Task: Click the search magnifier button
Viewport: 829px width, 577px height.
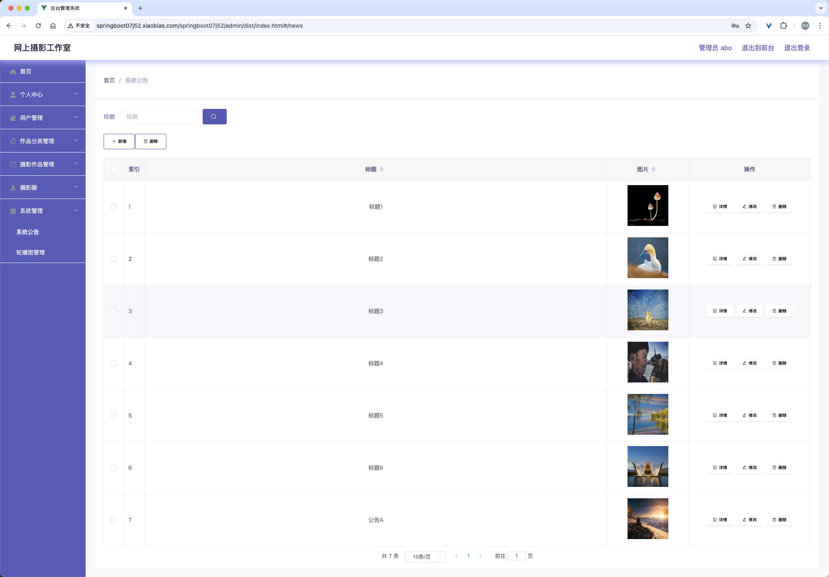Action: (214, 117)
